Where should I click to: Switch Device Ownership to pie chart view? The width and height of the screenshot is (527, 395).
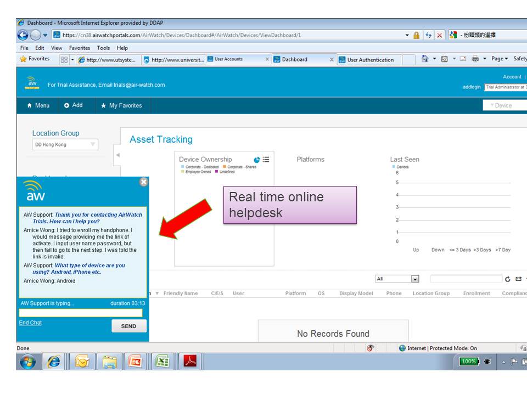[x=256, y=159]
